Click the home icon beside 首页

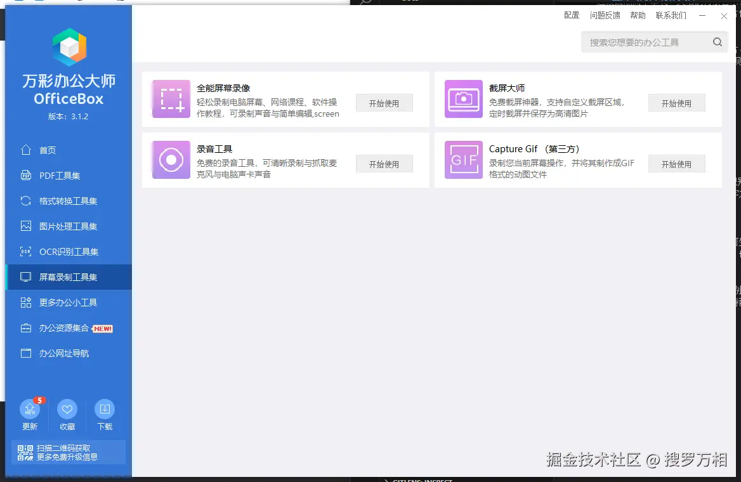[x=26, y=150]
